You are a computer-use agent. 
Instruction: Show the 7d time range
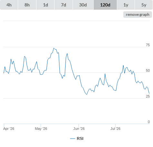click(64, 5)
